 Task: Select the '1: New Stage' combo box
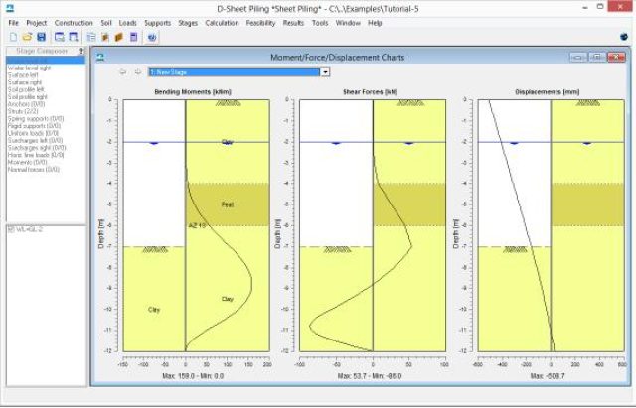click(233, 71)
